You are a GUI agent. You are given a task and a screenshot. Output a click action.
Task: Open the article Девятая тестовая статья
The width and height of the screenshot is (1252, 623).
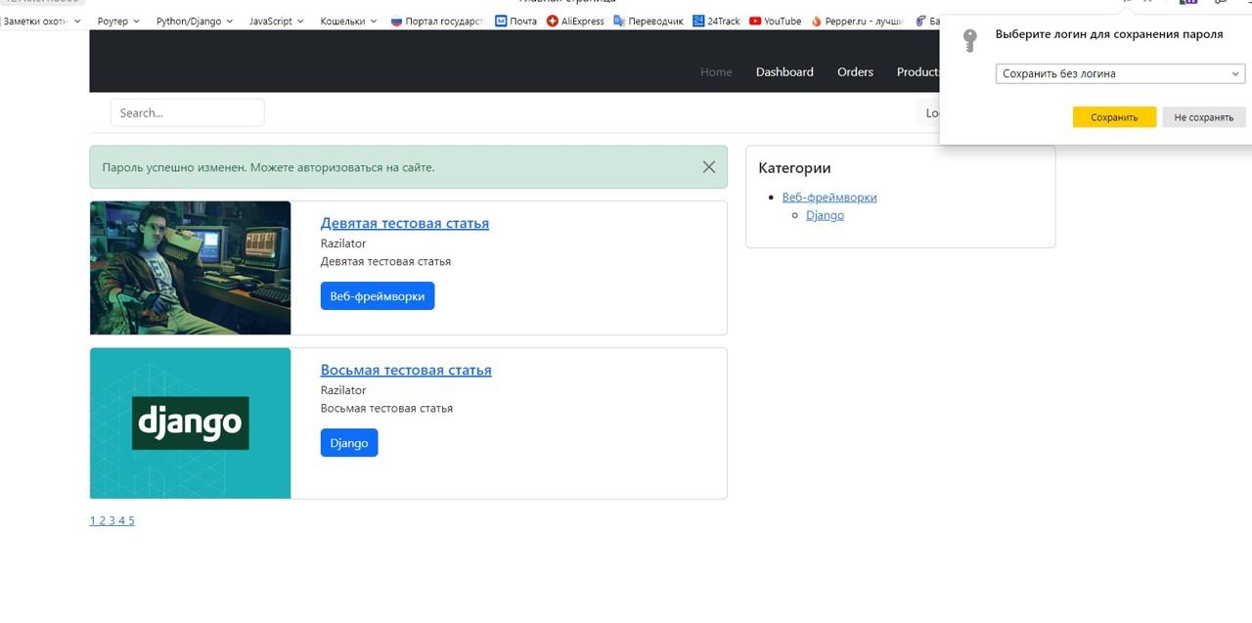point(405,223)
